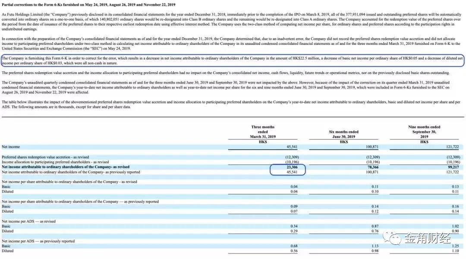Click the outlined paragraph 'The Company is furnishing this Form 6-K'

[232, 60]
